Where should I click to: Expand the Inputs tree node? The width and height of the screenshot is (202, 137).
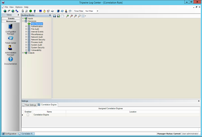[x=23, y=18]
